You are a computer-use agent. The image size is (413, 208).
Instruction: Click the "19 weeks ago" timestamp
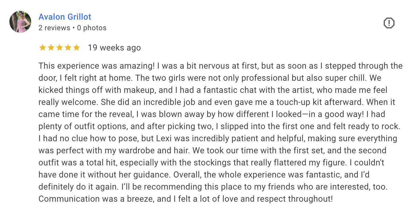click(114, 48)
